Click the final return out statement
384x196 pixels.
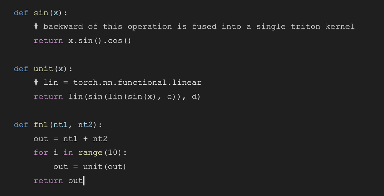click(x=58, y=181)
